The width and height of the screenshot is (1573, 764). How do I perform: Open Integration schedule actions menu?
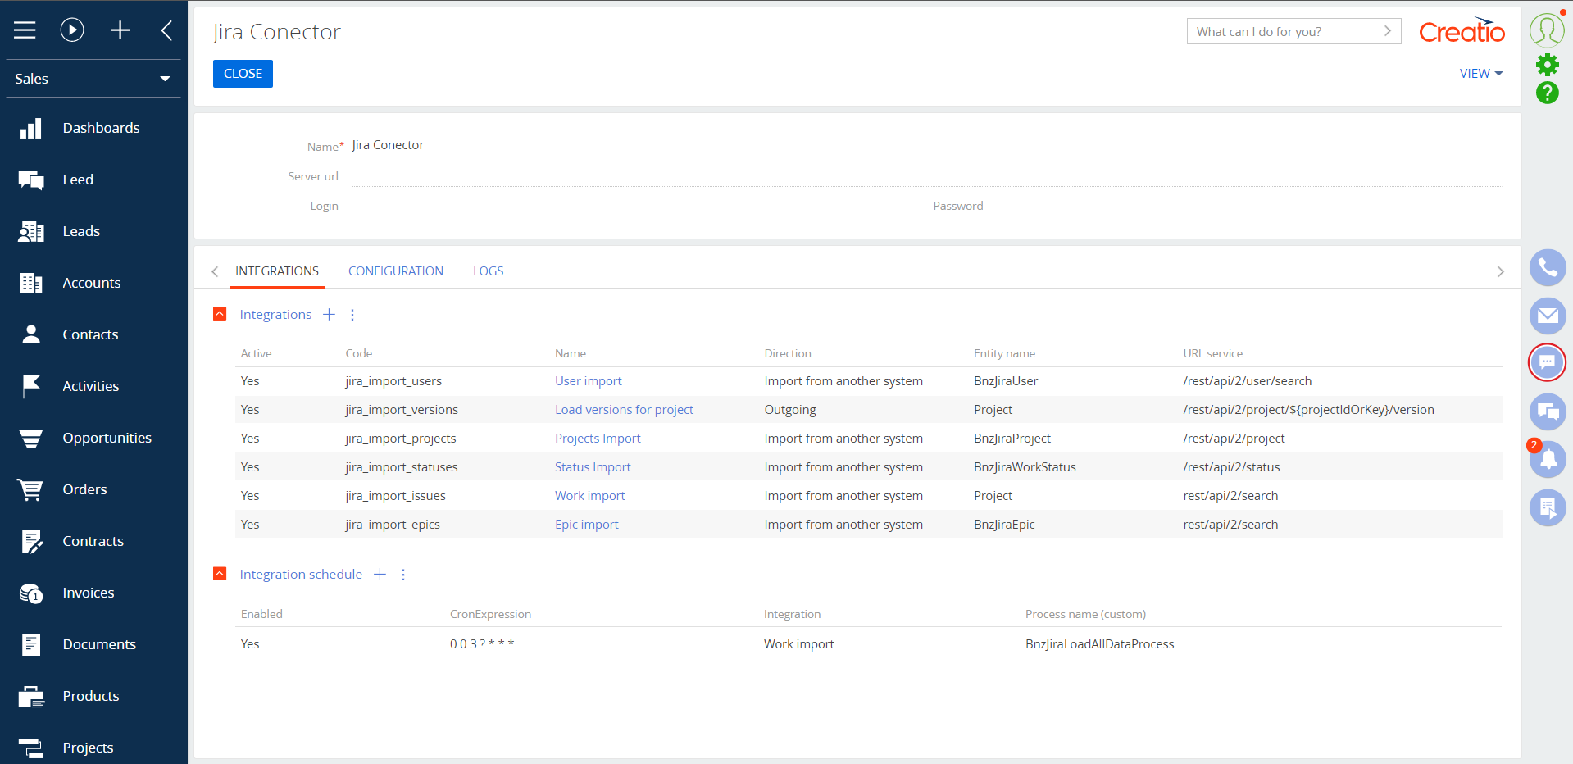pyautogui.click(x=403, y=575)
